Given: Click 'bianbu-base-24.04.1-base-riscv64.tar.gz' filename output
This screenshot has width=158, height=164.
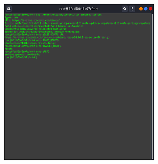Looking at the screenshot, I should (30, 43).
